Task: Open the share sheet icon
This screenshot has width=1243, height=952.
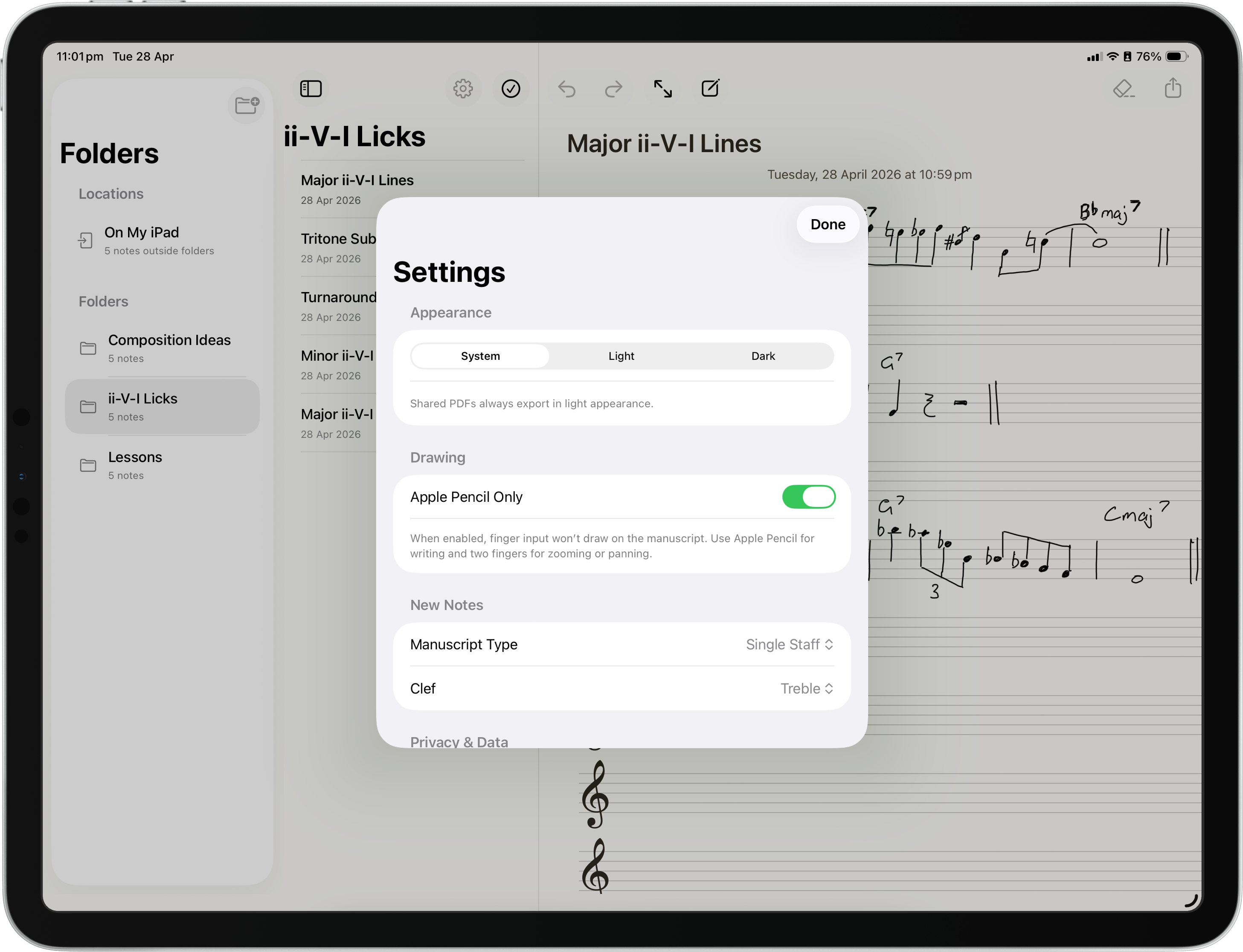Action: pyautogui.click(x=1173, y=88)
